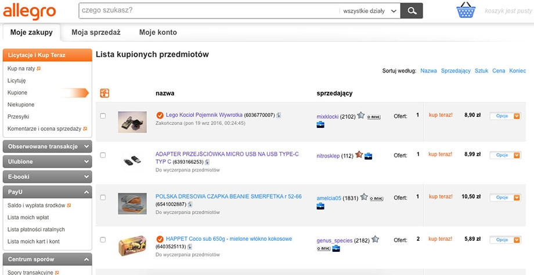Switch to the Moja sprzedaż tab
Screen dimensions: 534x275
tap(95, 32)
